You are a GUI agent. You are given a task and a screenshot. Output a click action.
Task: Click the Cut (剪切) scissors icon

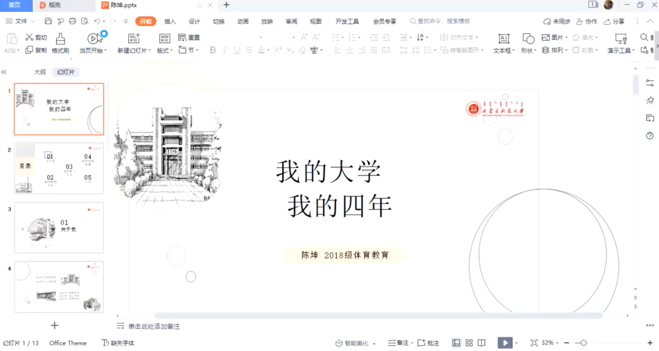[30, 37]
